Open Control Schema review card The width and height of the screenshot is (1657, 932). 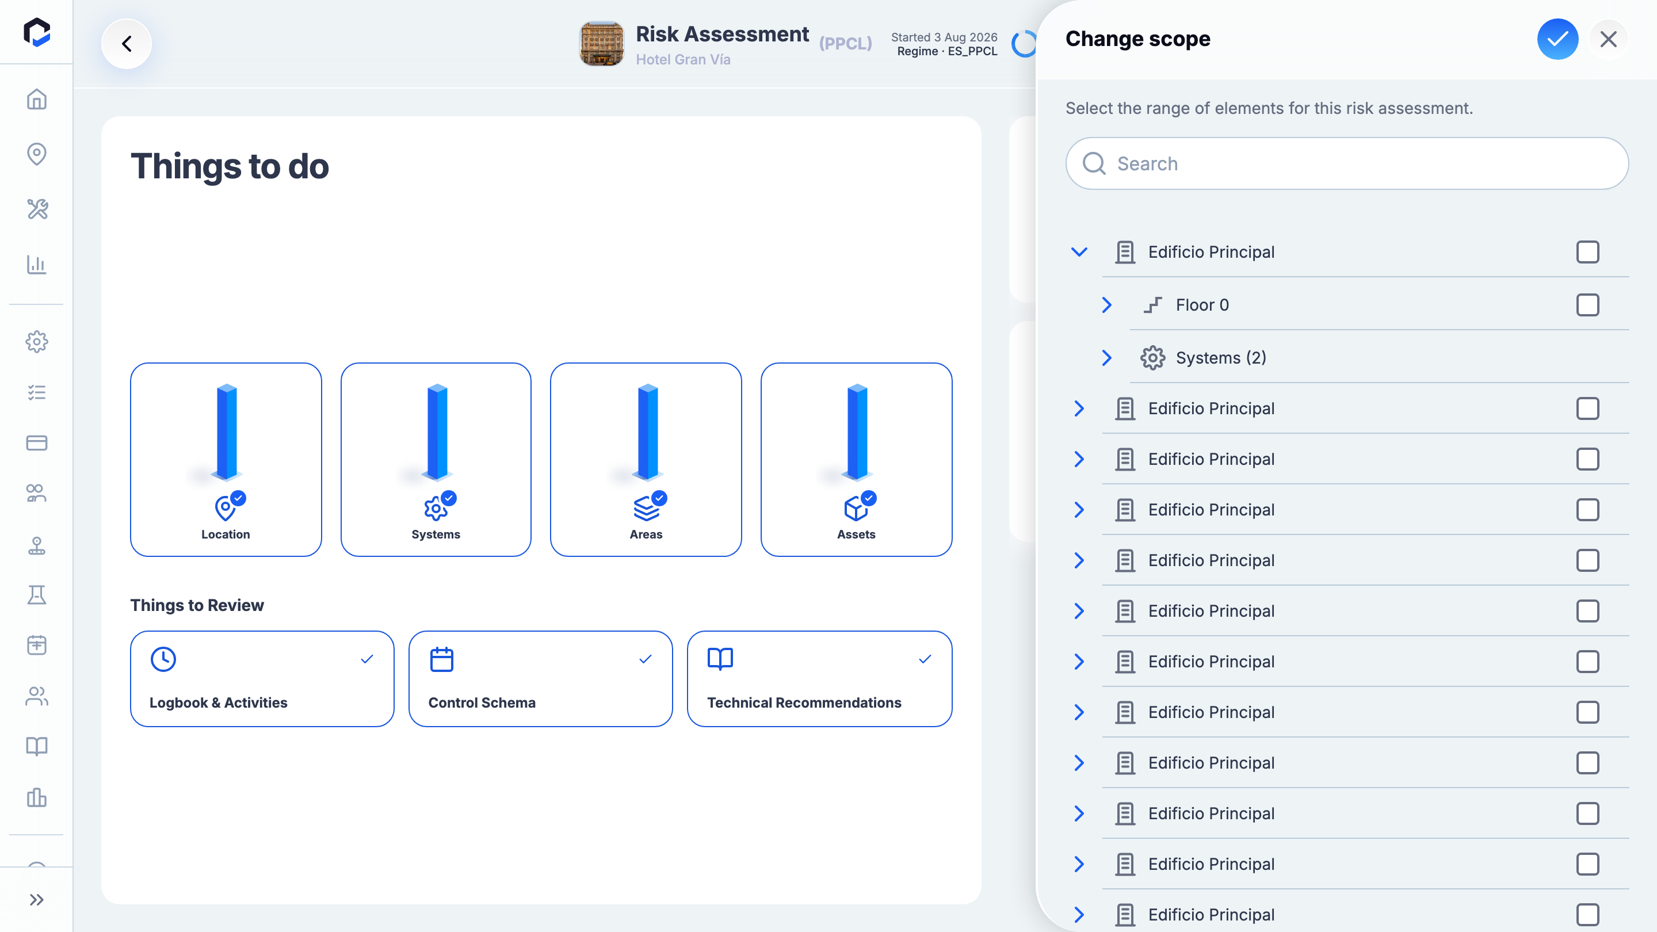[540, 679]
